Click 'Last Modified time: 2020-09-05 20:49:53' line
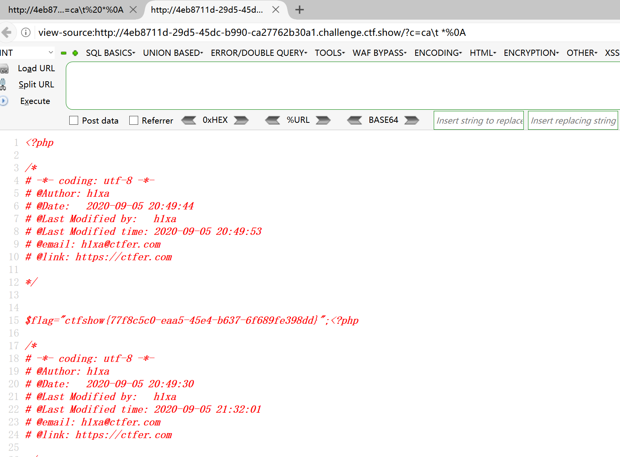The image size is (620, 457). point(144,231)
